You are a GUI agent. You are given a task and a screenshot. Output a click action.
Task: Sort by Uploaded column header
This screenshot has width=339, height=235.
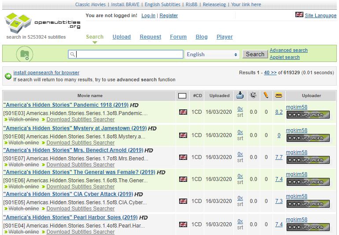tap(219, 96)
